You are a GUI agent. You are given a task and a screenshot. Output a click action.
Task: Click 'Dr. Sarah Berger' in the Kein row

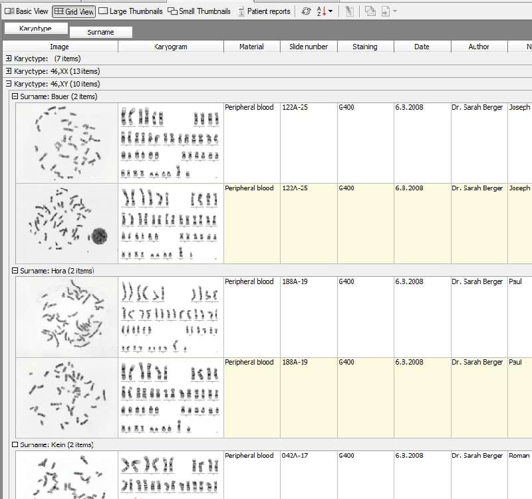pyautogui.click(x=477, y=456)
